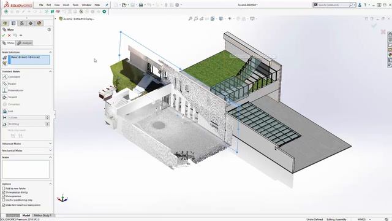
Task: Click the angle value stepper arrows
Action: coord(47,124)
